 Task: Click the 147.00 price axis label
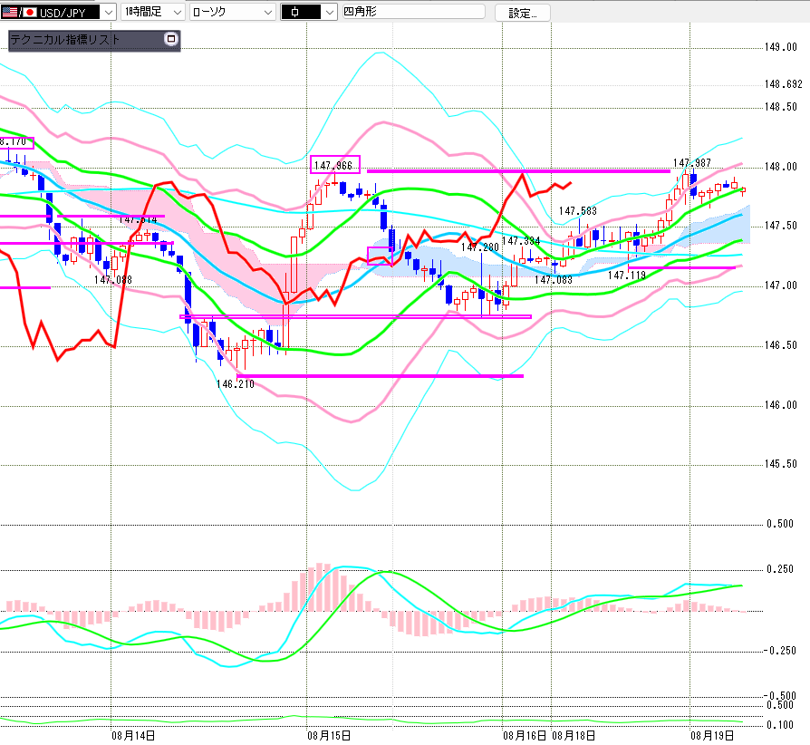[x=781, y=285]
